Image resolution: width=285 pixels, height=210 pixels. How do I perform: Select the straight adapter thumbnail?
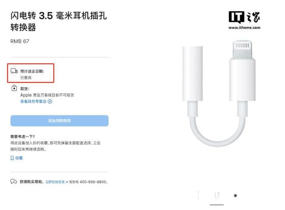click(198, 195)
